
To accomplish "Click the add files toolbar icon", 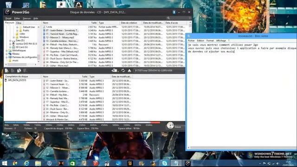I will point(7,71).
